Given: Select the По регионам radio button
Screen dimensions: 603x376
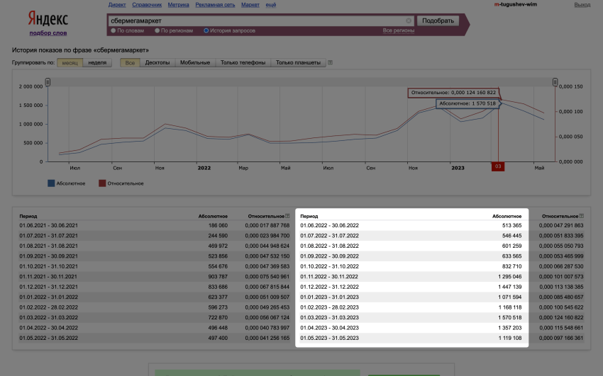Looking at the screenshot, I should pos(157,30).
